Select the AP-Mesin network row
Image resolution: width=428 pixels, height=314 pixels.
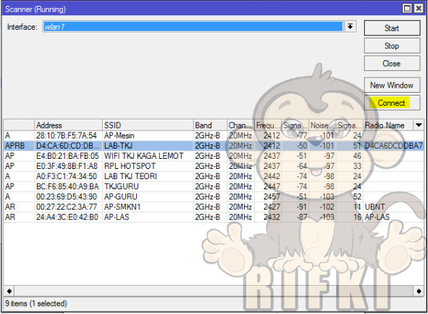pyautogui.click(x=214, y=136)
